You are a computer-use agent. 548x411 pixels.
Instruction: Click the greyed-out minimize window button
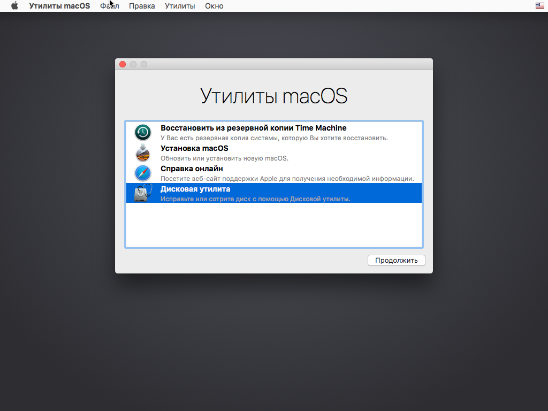click(x=133, y=64)
